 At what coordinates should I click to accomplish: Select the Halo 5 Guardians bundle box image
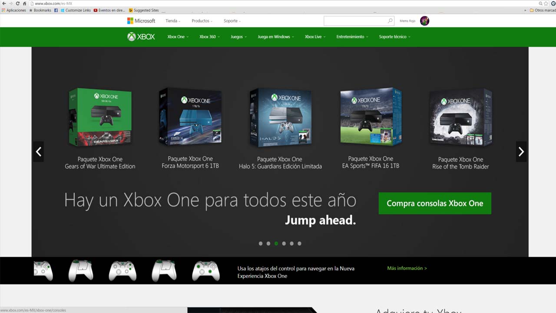pos(281,117)
